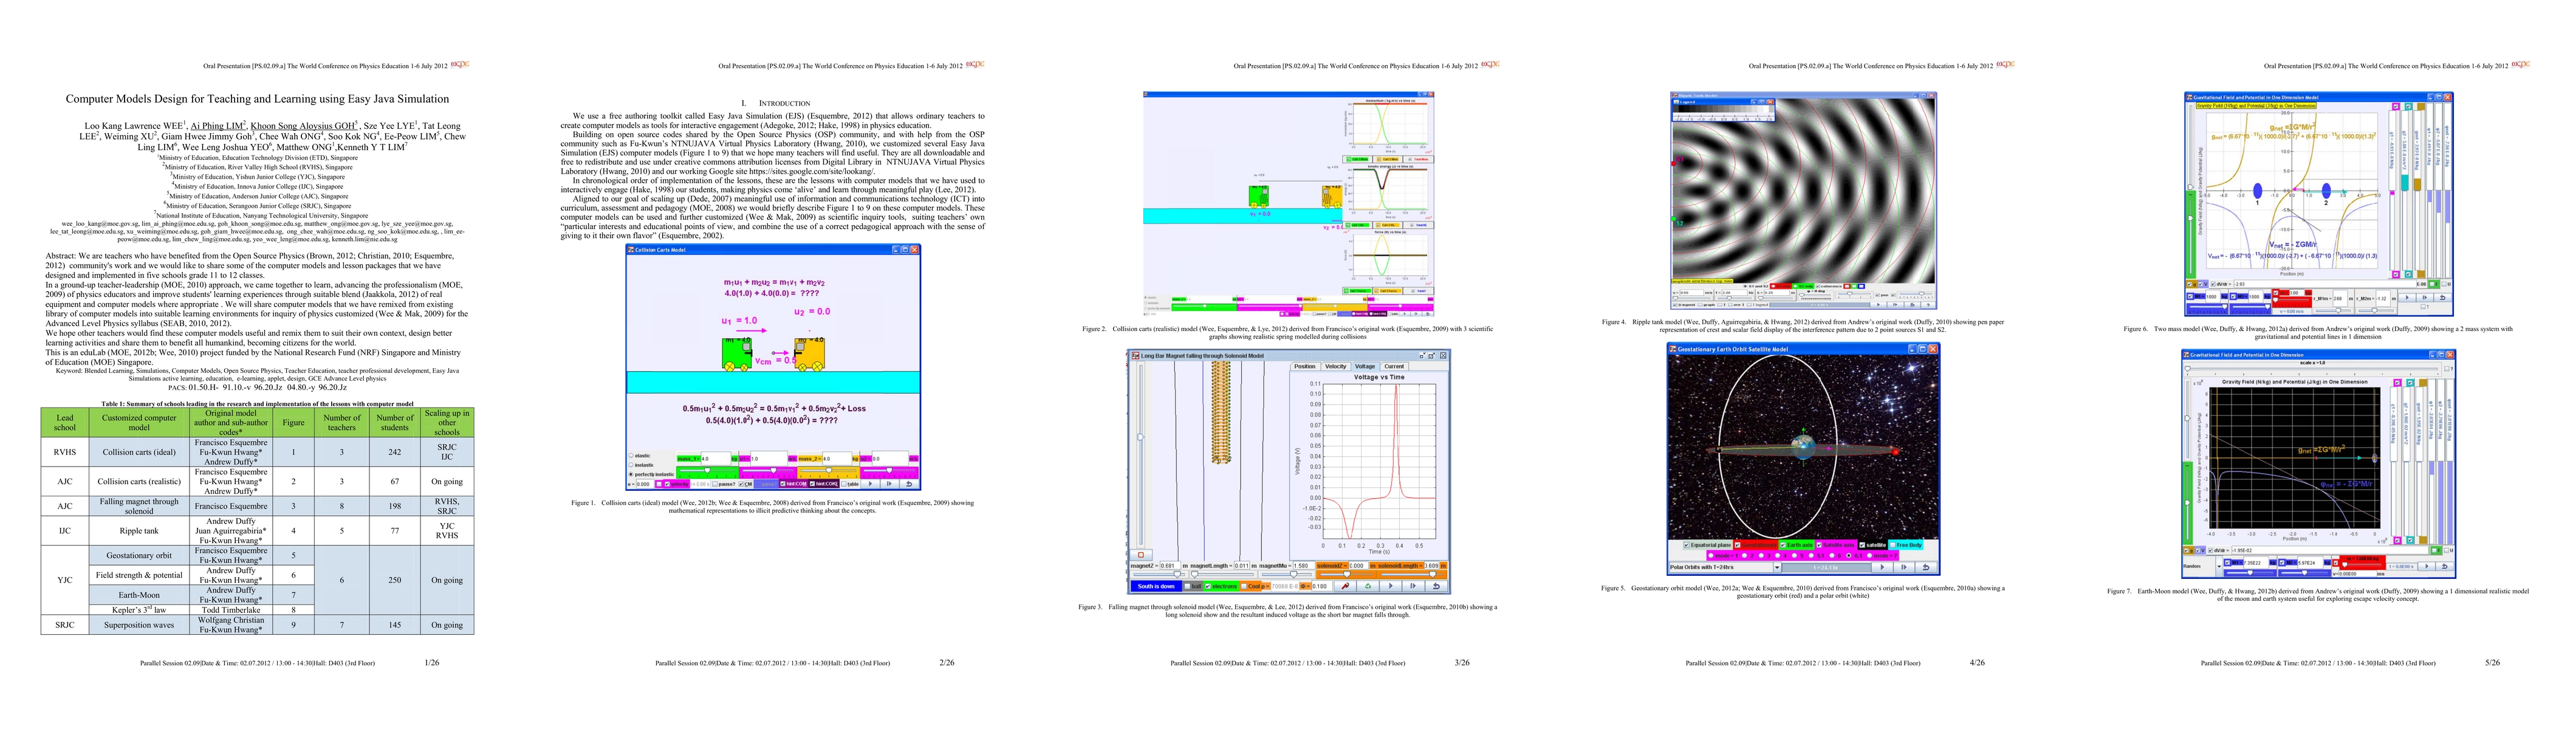Enable the Free Body checkbox
Screen dimensions: 2576x729
coord(1893,545)
